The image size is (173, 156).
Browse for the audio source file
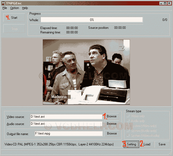click(111, 124)
